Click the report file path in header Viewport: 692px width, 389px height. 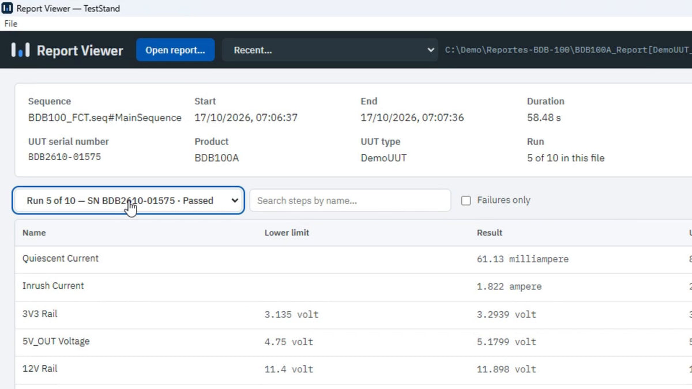pyautogui.click(x=568, y=50)
